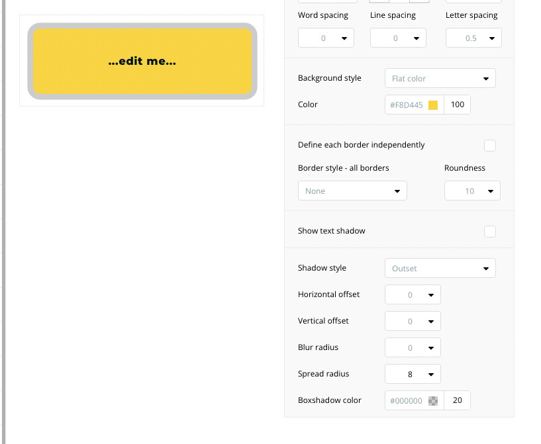
Task: Expand the Roundness dropdown
Action: point(472,191)
